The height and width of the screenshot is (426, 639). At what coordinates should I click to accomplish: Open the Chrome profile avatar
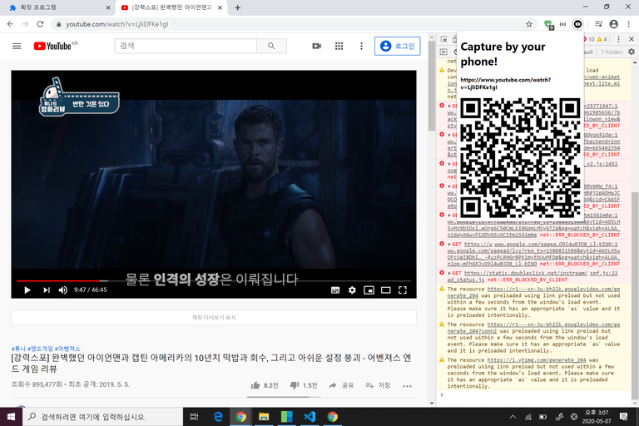[614, 24]
